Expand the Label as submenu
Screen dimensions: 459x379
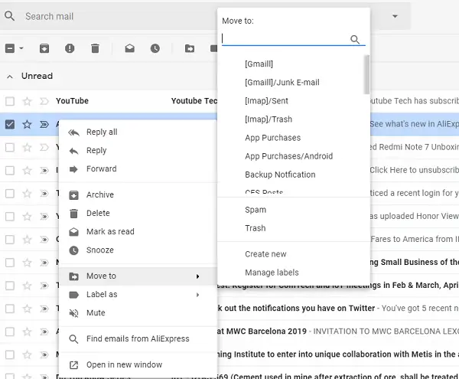(x=138, y=295)
